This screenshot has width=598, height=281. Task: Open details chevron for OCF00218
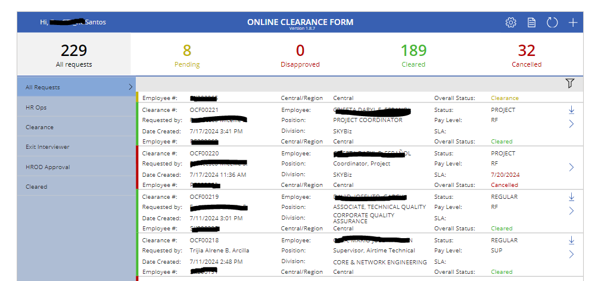(x=571, y=254)
